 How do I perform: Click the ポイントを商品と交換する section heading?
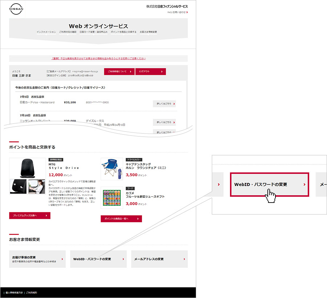coord(32,147)
